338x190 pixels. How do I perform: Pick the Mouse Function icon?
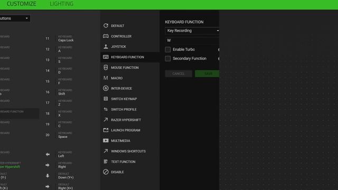click(106, 68)
